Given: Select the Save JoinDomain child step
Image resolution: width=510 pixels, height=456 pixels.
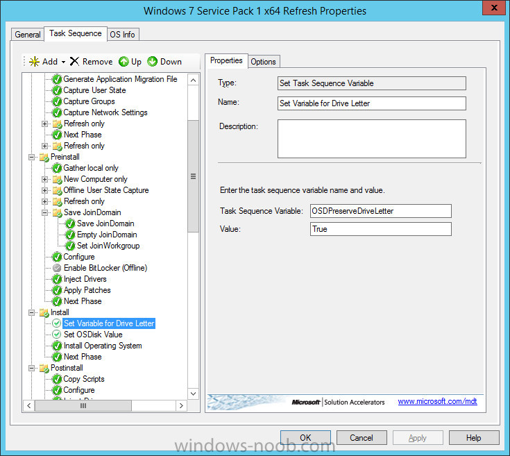Looking at the screenshot, I should 105,223.
